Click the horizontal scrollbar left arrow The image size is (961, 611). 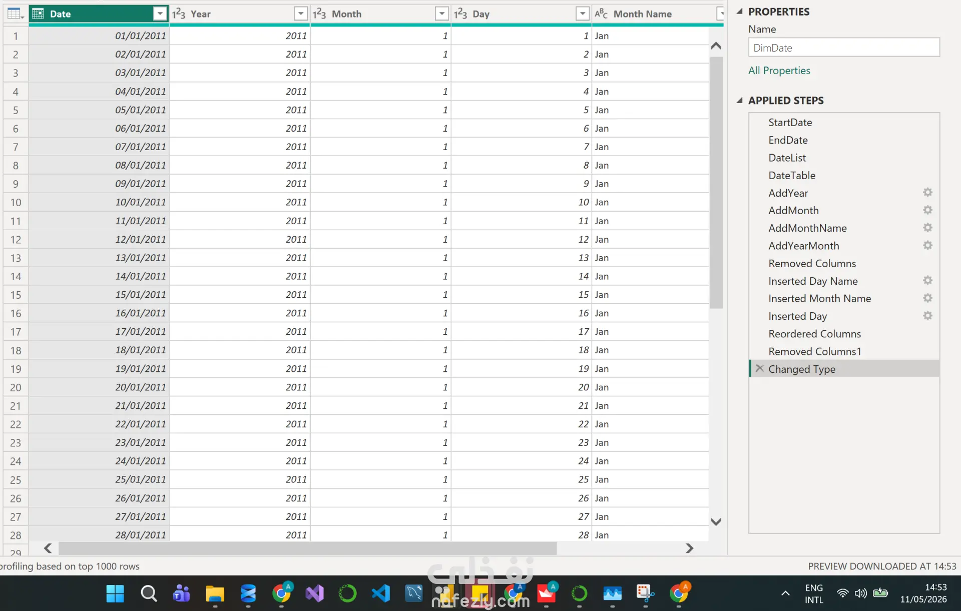tap(48, 548)
